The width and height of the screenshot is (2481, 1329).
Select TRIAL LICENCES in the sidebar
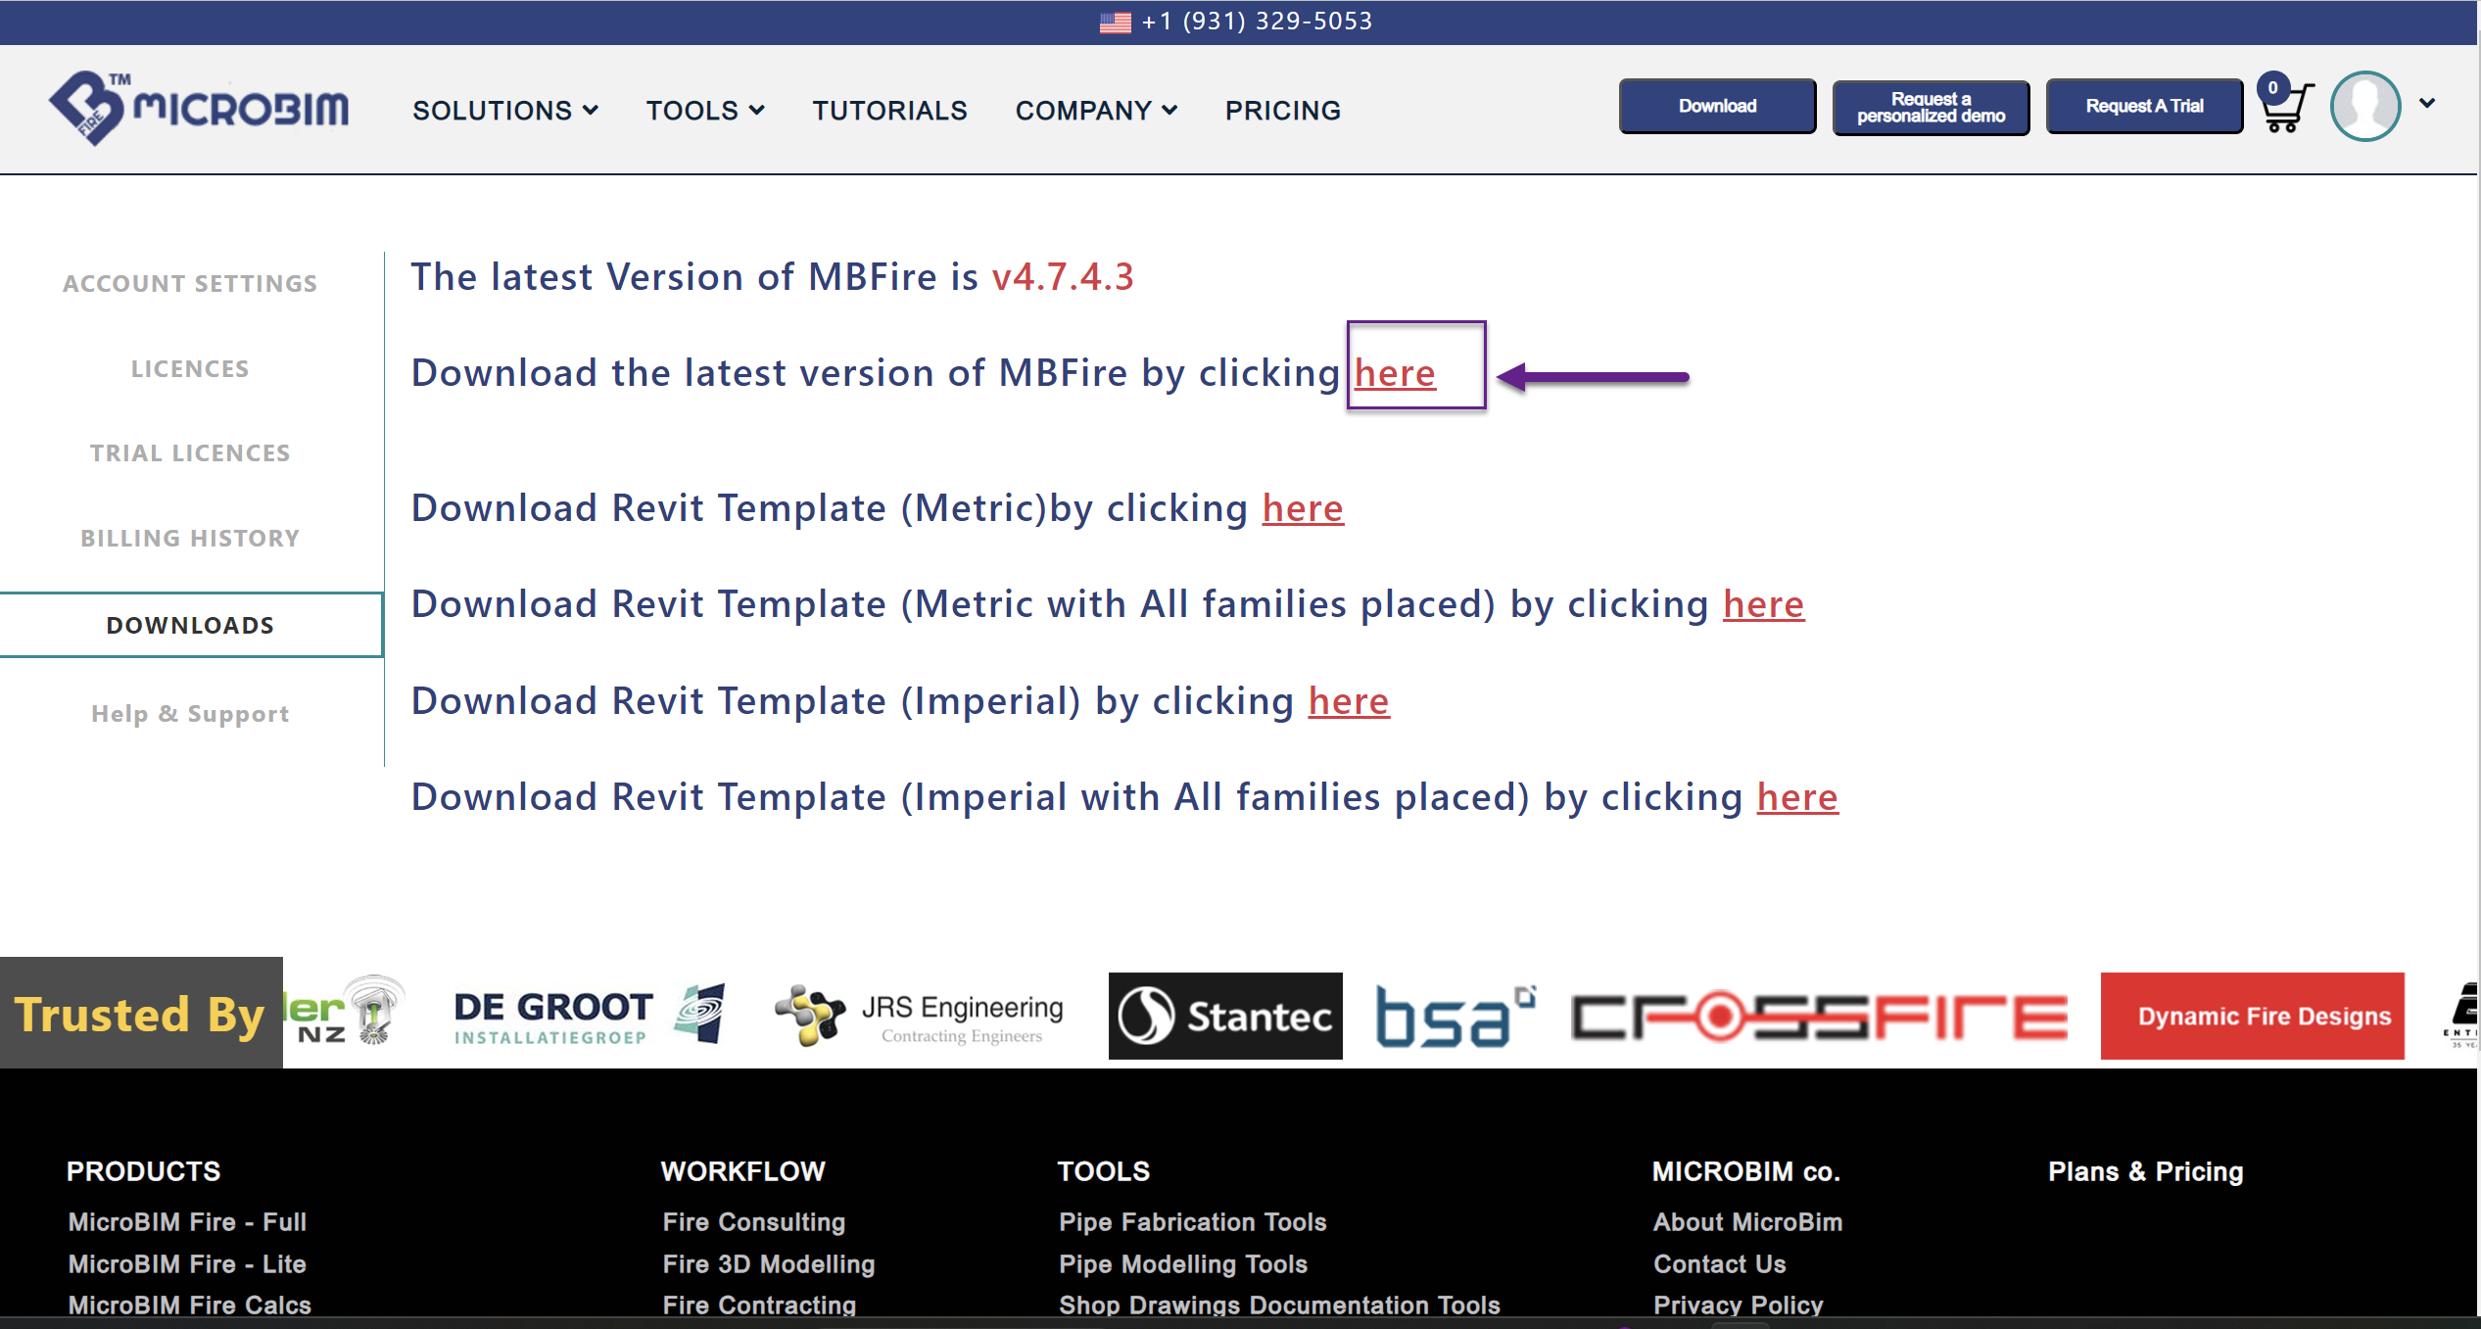[x=190, y=453]
